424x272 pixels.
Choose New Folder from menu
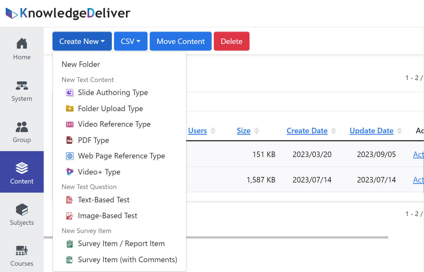click(81, 64)
